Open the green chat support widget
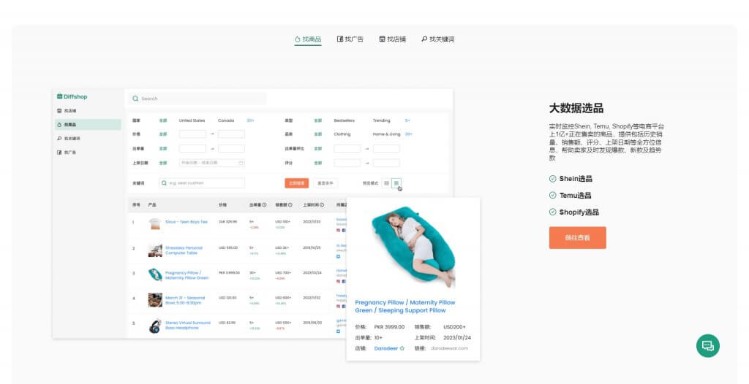This screenshot has width=749, height=384. tap(707, 345)
